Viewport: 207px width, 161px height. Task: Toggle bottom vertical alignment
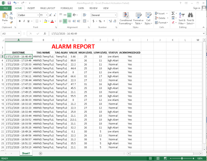point(69,15)
